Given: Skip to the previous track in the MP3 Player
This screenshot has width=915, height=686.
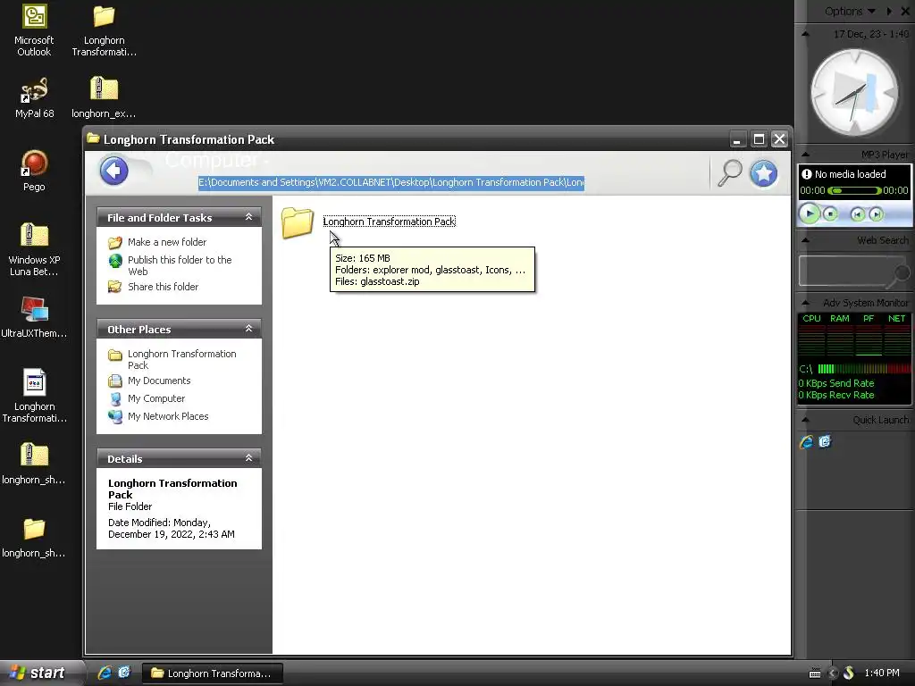Looking at the screenshot, I should (x=857, y=214).
